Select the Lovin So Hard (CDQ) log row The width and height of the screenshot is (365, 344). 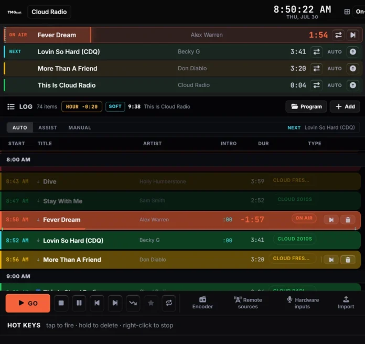(180, 240)
